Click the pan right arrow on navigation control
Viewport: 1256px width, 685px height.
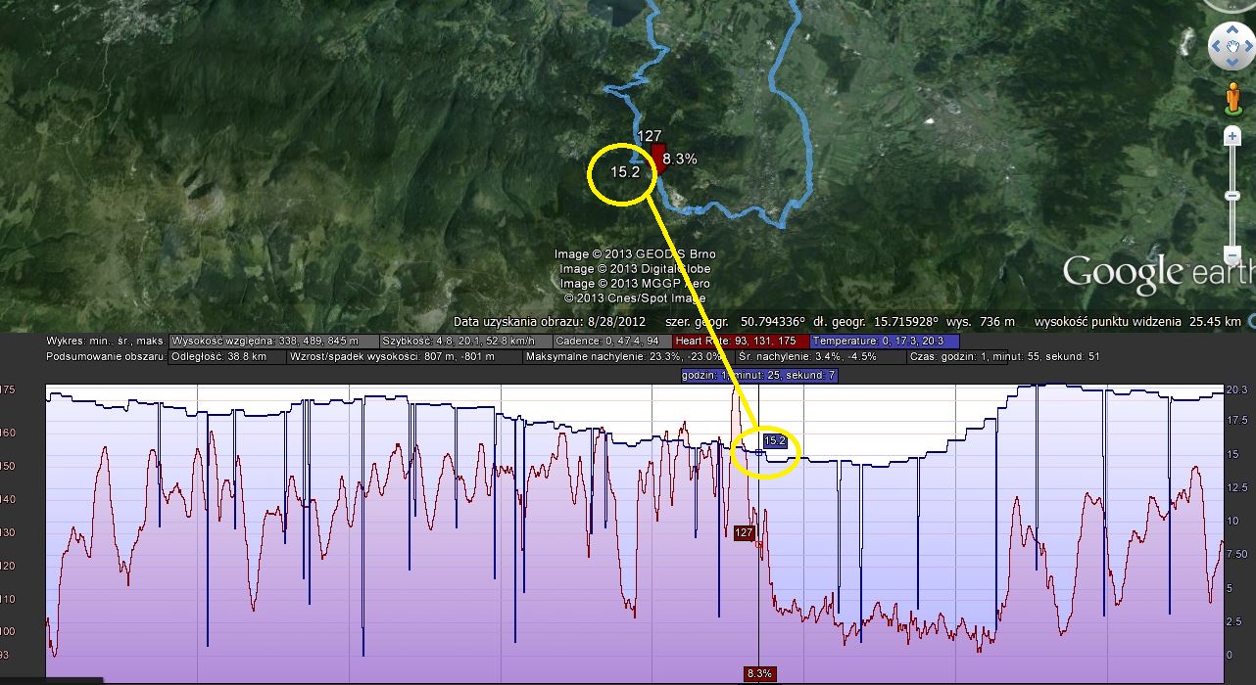pos(1248,45)
